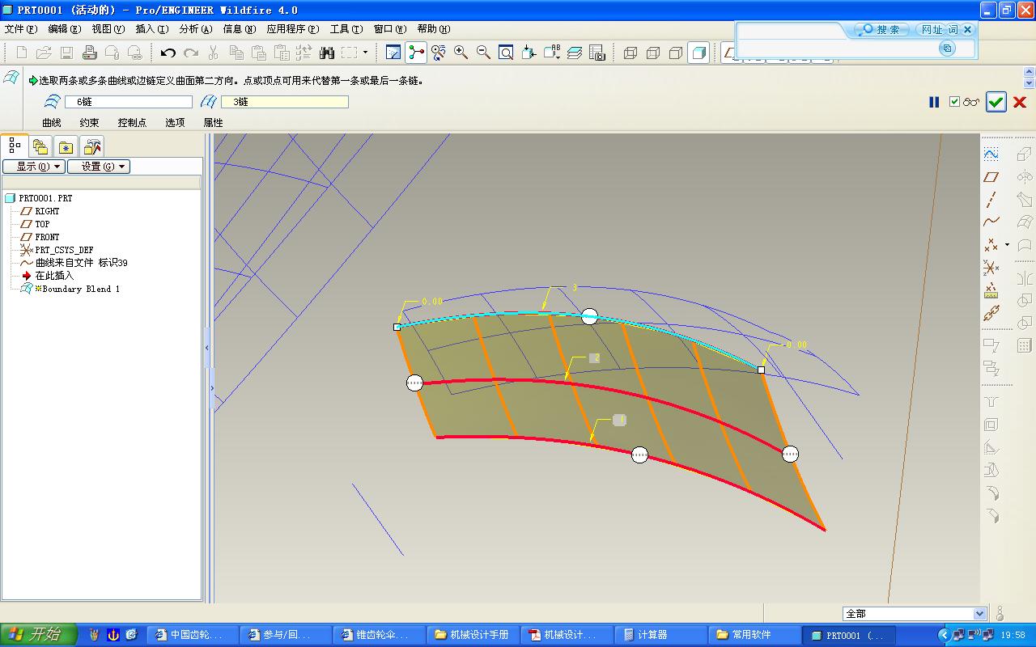Open the 文件 menu
1036x647 pixels.
[x=21, y=29]
